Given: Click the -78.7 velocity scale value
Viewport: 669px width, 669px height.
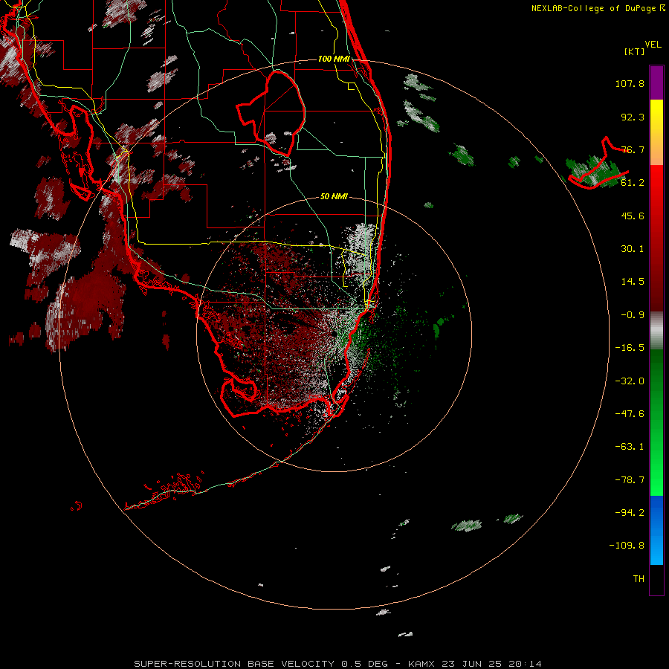Looking at the screenshot, I should pos(630,480).
